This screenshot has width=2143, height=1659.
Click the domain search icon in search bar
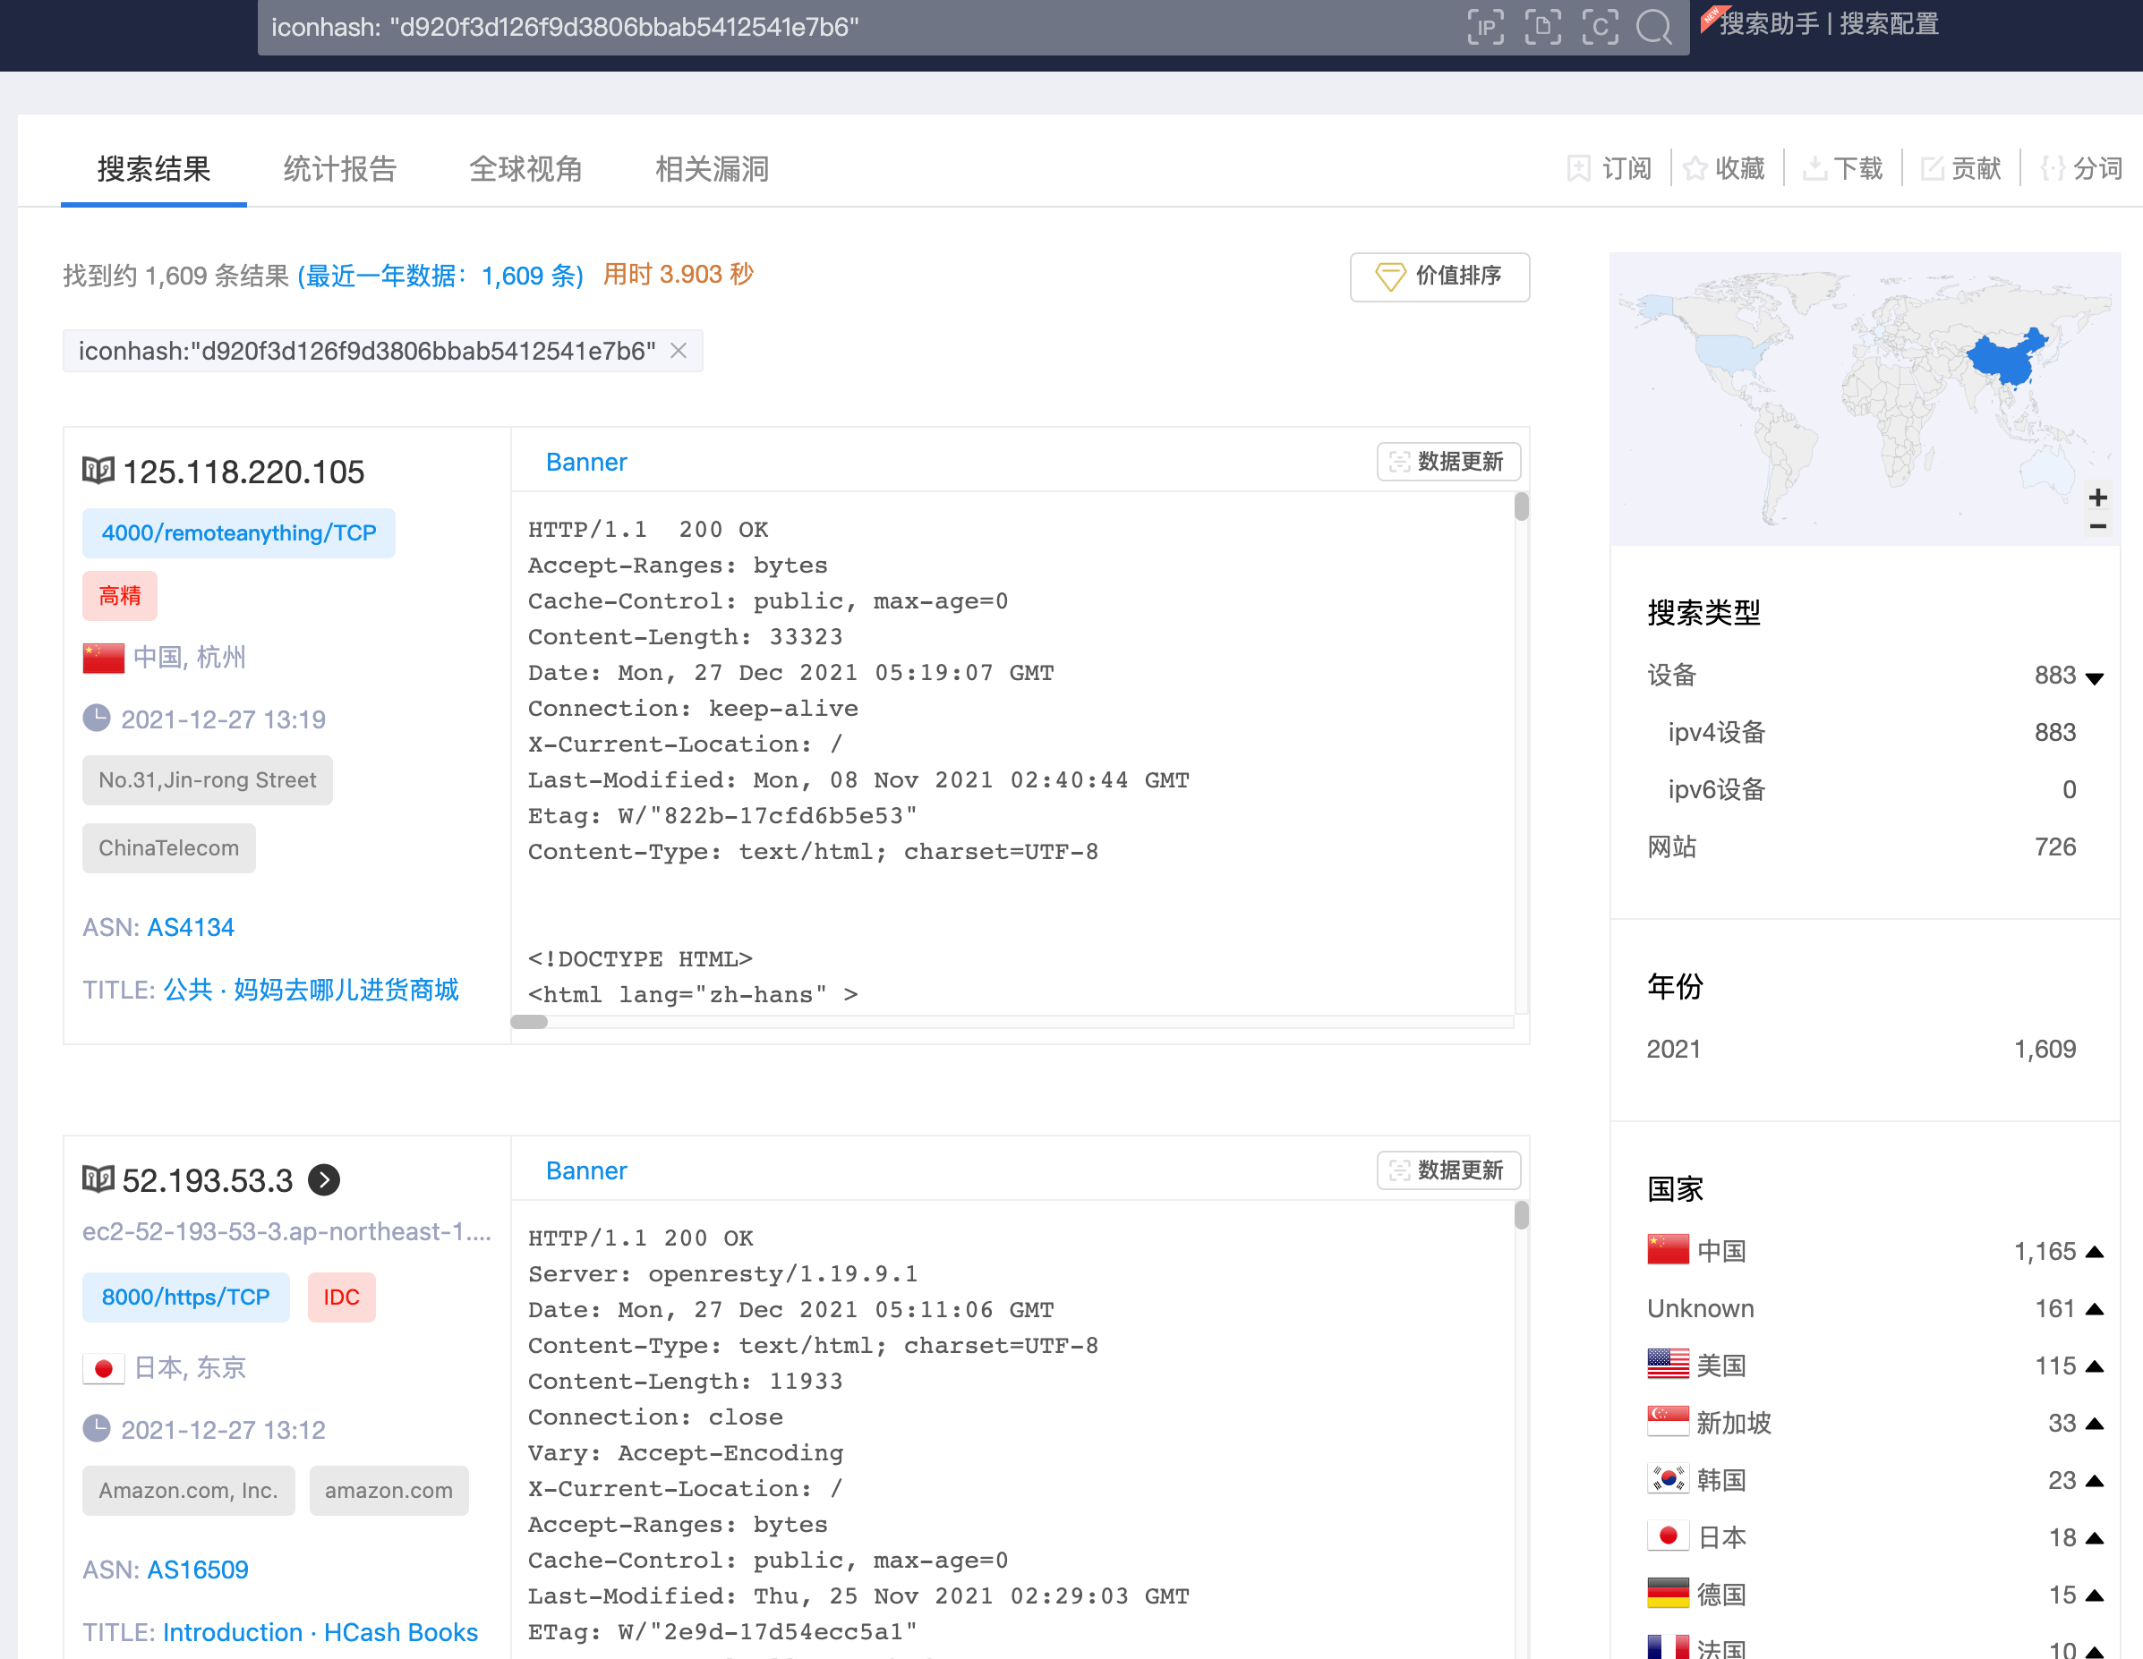coord(1542,27)
